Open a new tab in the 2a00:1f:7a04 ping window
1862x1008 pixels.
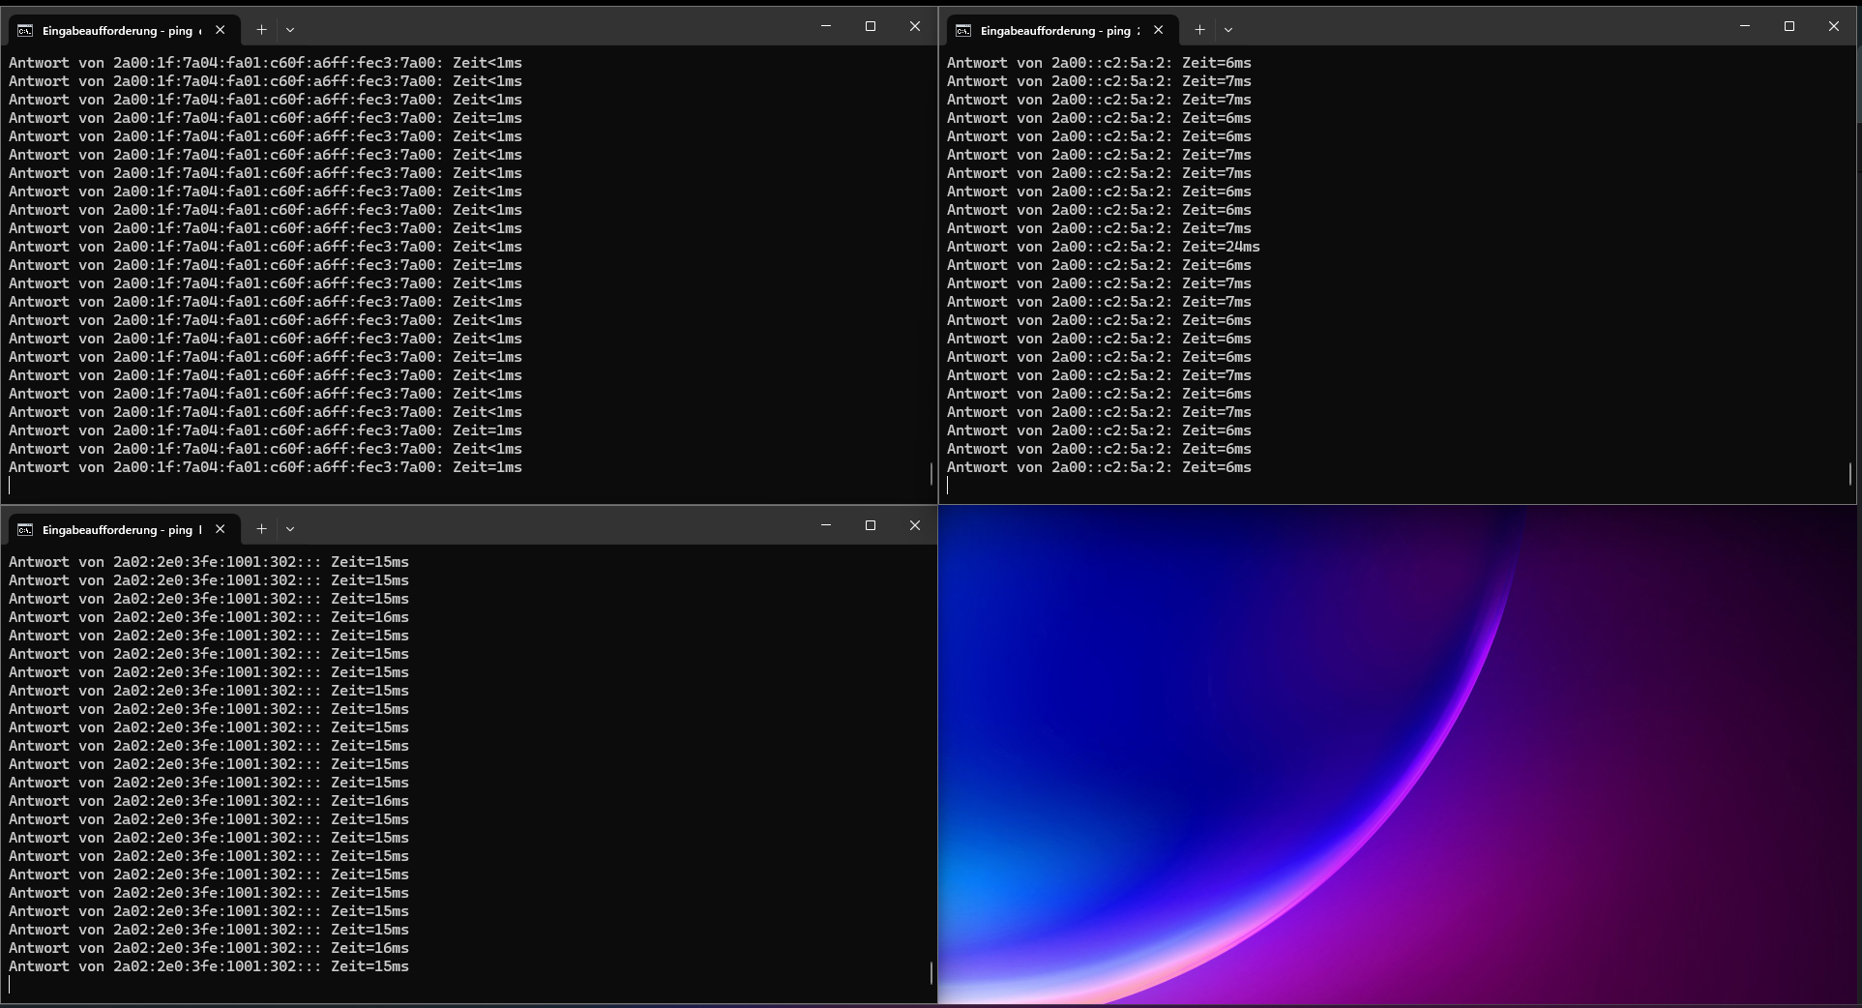pos(261,30)
